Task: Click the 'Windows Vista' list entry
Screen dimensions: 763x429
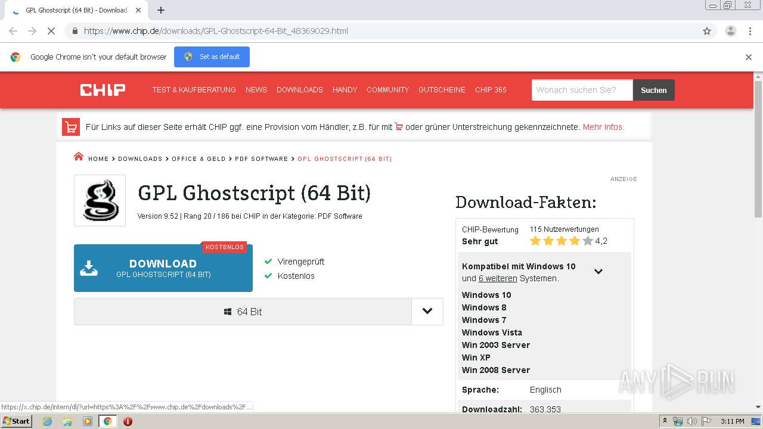Action: (492, 332)
